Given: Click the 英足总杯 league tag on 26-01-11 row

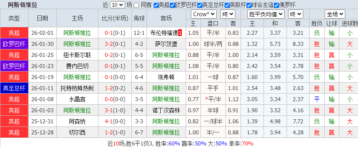Looking at the screenshot, I should [14, 88].
